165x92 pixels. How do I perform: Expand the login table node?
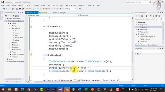click(10, 42)
